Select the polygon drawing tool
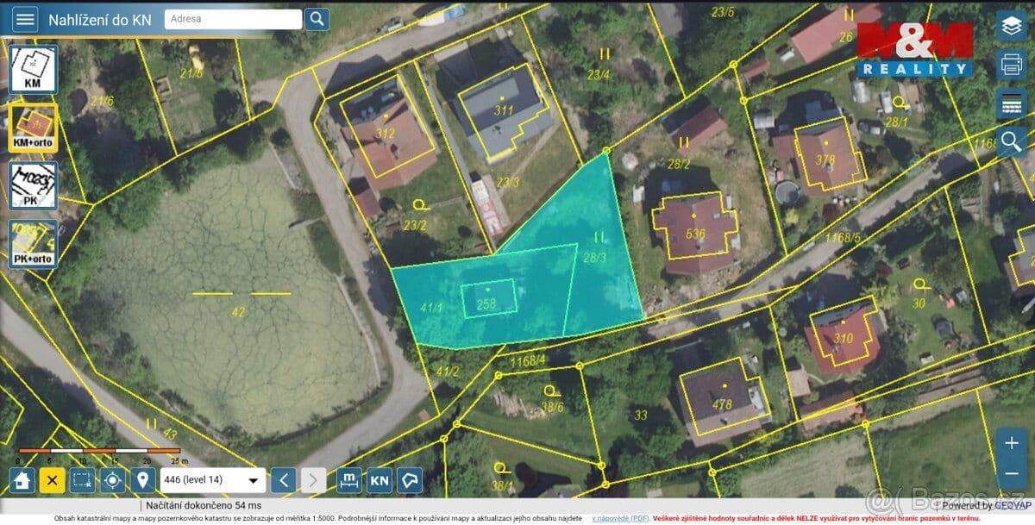Image resolution: width=1035 pixels, height=525 pixels. coord(409,479)
